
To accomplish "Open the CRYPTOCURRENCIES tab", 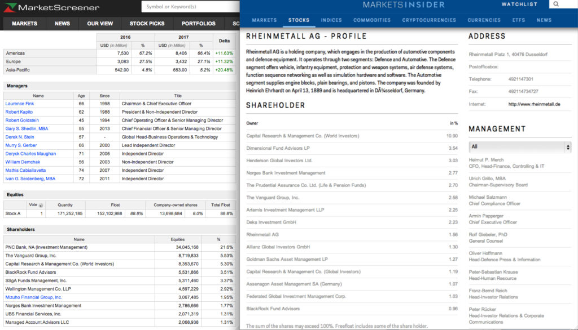I will coord(429,20).
